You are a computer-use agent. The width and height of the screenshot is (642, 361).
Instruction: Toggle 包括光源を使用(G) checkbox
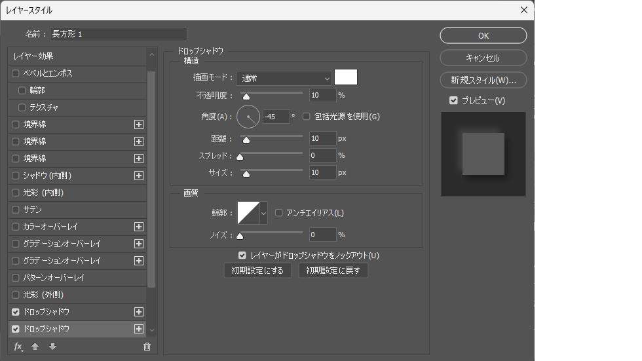tap(307, 117)
